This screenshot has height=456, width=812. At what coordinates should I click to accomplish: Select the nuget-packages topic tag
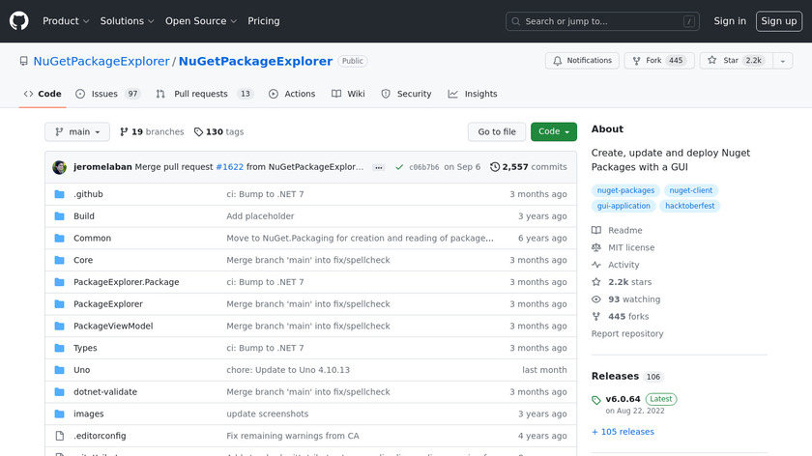point(625,190)
